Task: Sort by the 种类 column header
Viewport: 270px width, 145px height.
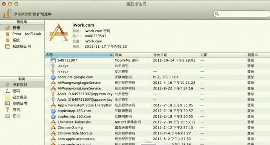Action: 132,55
